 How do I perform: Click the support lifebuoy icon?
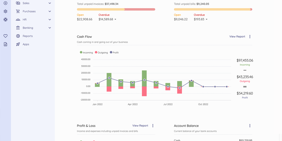coord(5,20)
